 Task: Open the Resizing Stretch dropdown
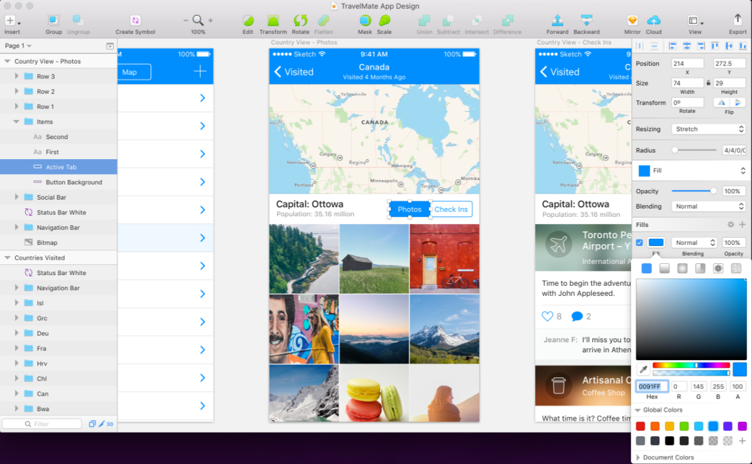(x=708, y=129)
